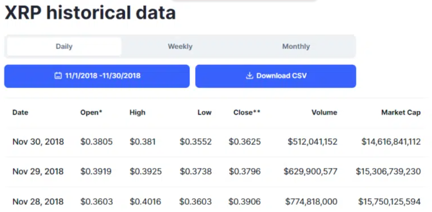This screenshot has height=212, width=432.
Task: Select the Nov 30, 2018 row date
Action: click(38, 142)
